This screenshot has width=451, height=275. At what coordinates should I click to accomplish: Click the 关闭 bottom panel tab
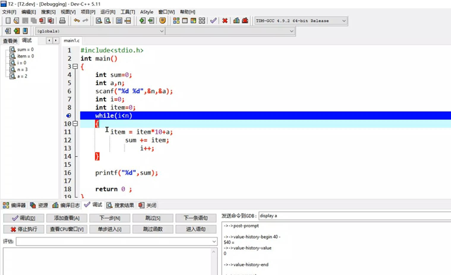point(148,205)
